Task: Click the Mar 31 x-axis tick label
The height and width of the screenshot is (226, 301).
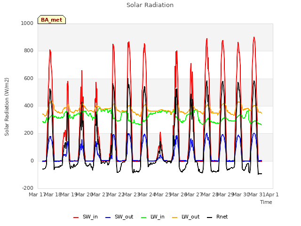Action: pos(257,194)
